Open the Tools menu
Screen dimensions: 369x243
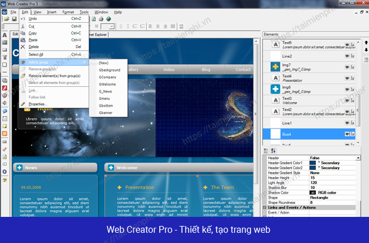pos(84,12)
